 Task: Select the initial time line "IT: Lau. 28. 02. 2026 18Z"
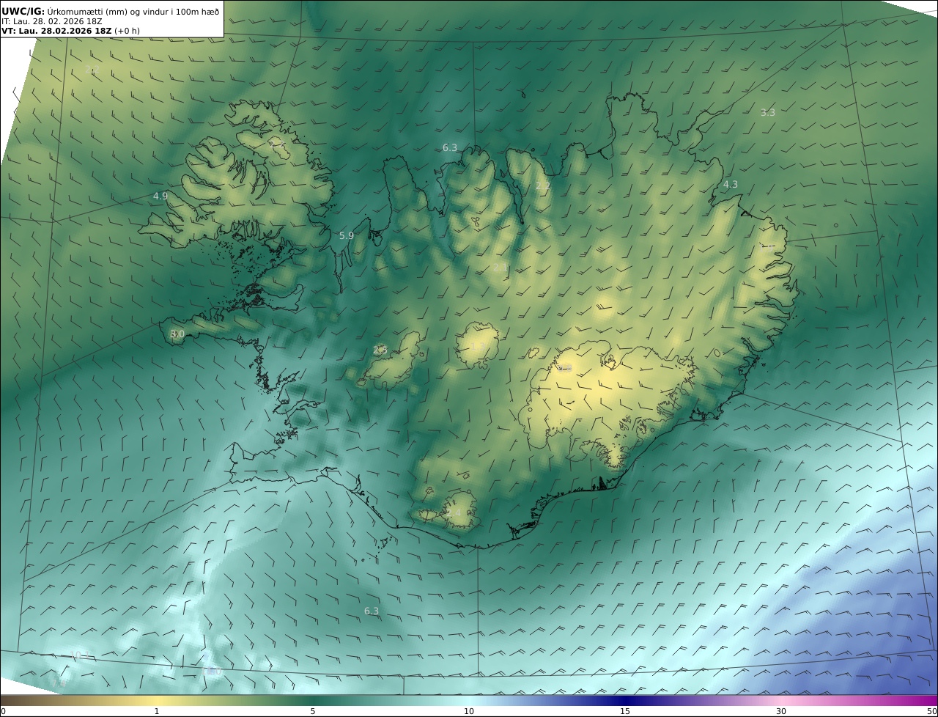(x=52, y=21)
